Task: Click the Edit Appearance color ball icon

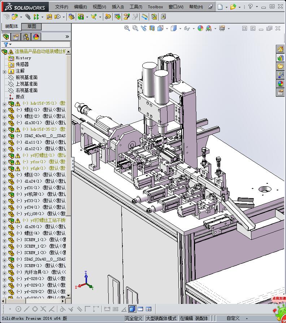Action: 200,28
